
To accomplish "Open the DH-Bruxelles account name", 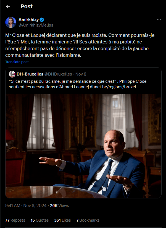I will click(30, 74).
